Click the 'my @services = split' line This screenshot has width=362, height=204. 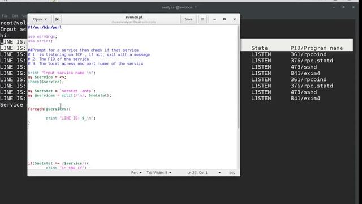tap(70, 95)
